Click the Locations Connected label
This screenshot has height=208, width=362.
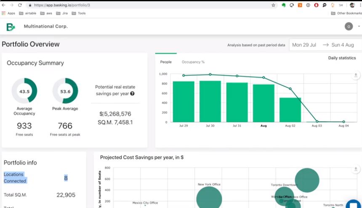(15, 178)
